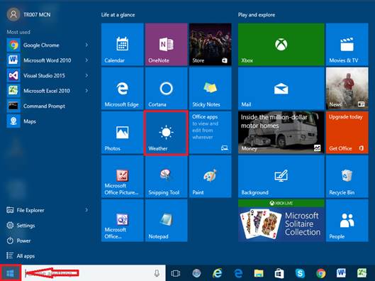375x281 pixels.
Task: Open Google Chrome from the taskbar
Action: [x=320, y=273]
